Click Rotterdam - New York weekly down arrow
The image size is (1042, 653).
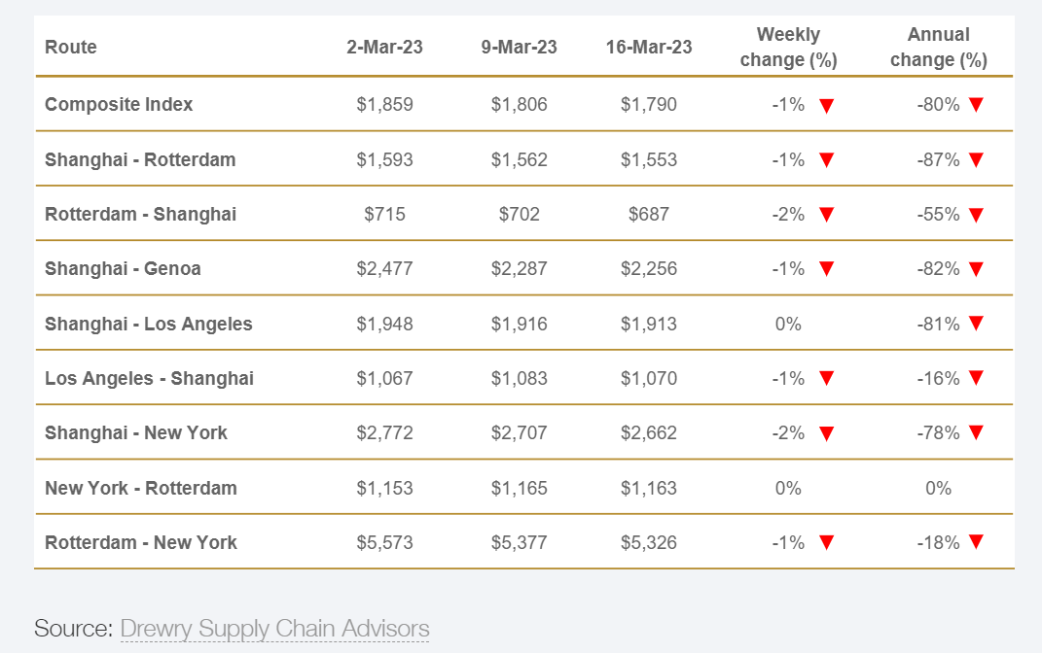click(826, 543)
